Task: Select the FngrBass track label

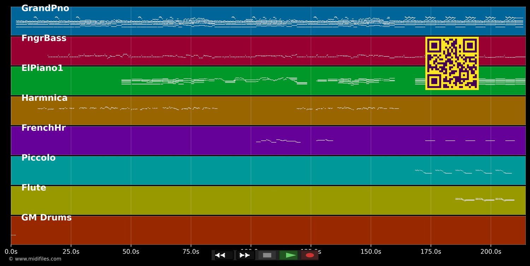Action: [44, 38]
